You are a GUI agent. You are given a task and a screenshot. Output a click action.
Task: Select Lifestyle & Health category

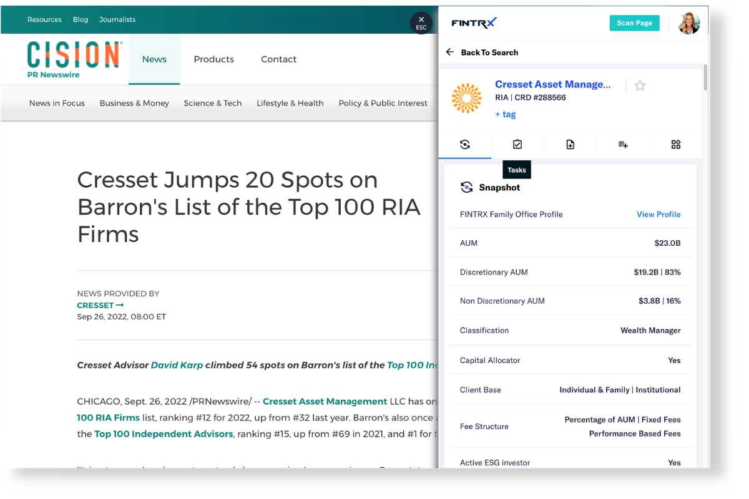point(290,103)
